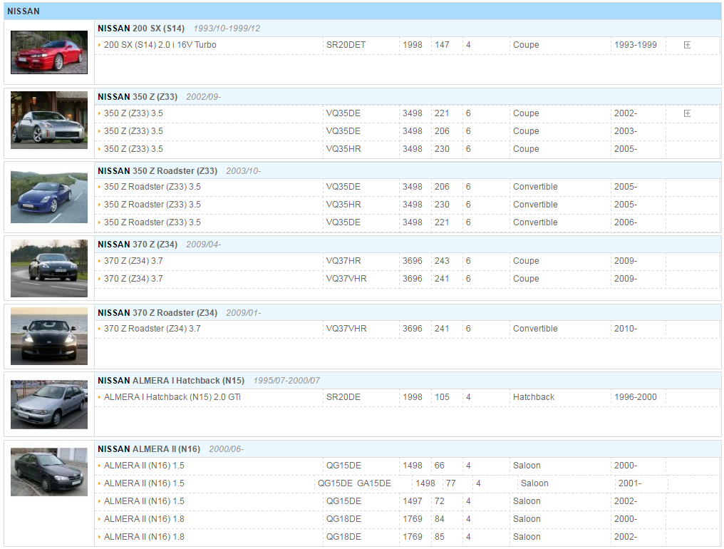Click the 105 power value
Image resolution: width=724 pixels, height=549 pixels.
(442, 397)
